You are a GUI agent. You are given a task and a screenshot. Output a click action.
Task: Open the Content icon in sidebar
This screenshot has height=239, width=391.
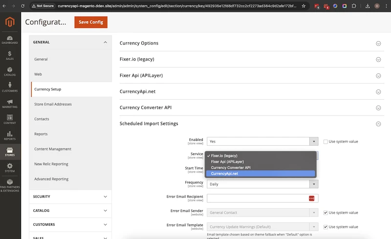tap(10, 119)
